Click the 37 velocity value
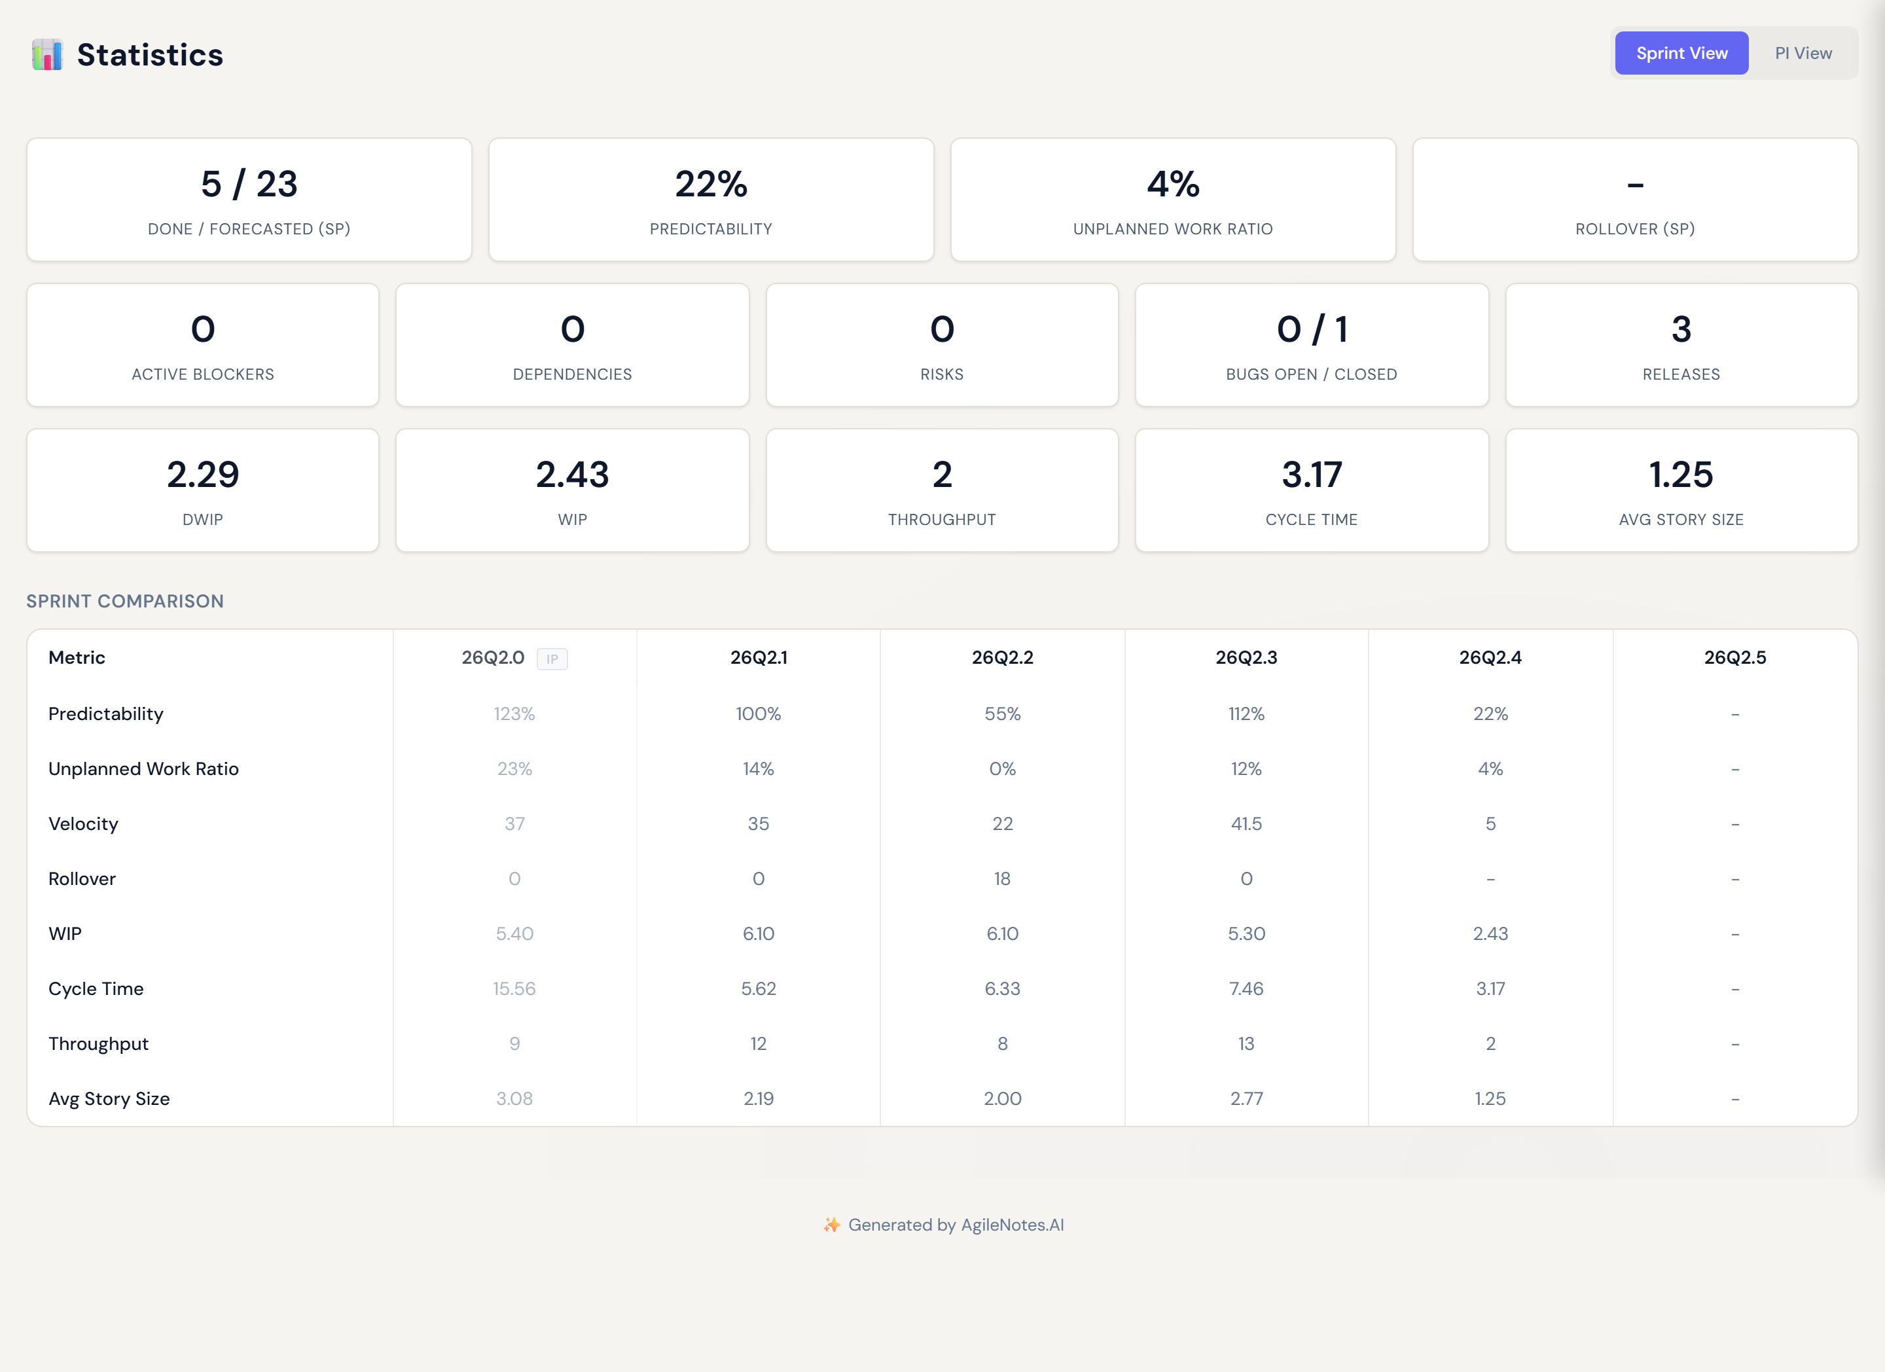The image size is (1885, 1372). pos(514,823)
